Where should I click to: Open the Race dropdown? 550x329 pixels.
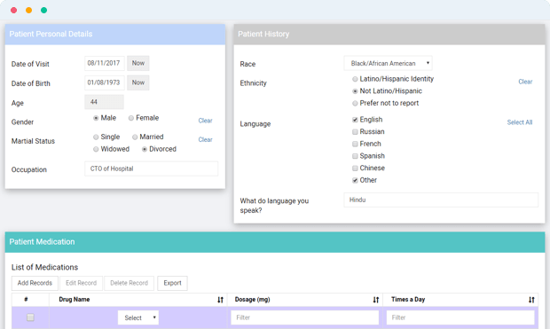(x=388, y=64)
